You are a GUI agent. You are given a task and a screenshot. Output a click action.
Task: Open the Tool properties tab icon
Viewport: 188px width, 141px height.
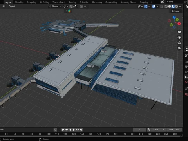click(x=186, y=56)
